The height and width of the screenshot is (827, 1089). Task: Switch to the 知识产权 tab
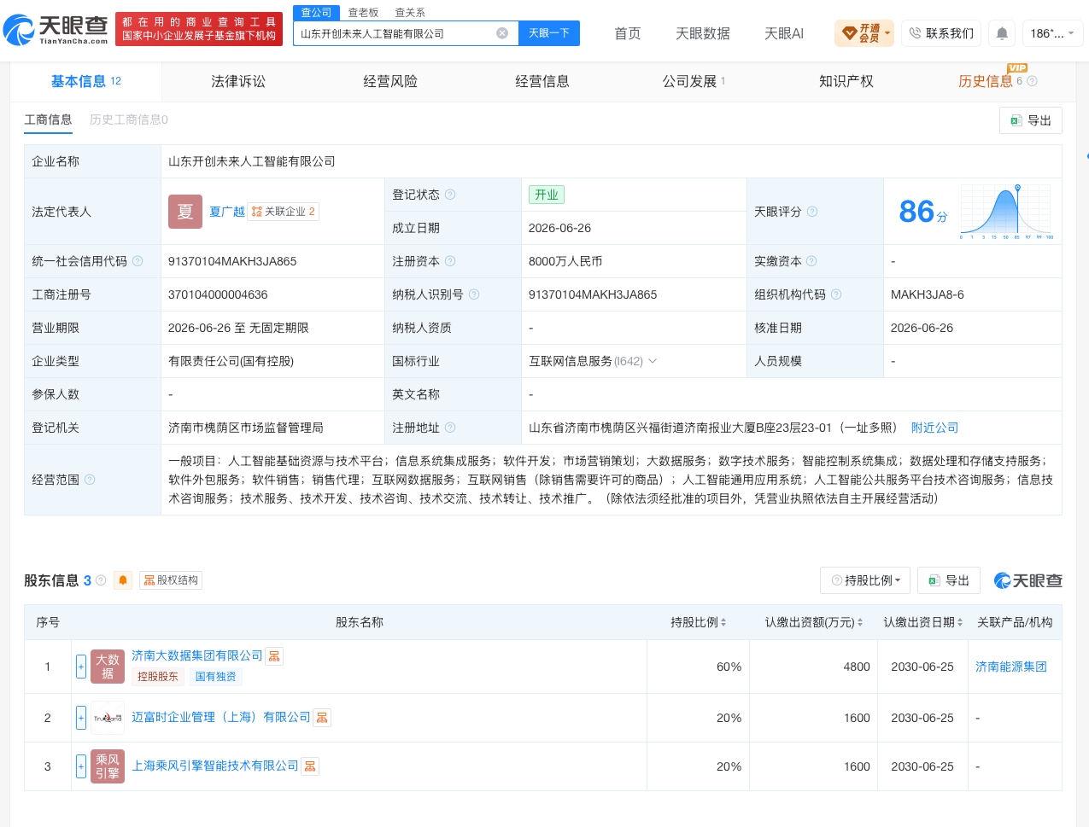[x=846, y=81]
